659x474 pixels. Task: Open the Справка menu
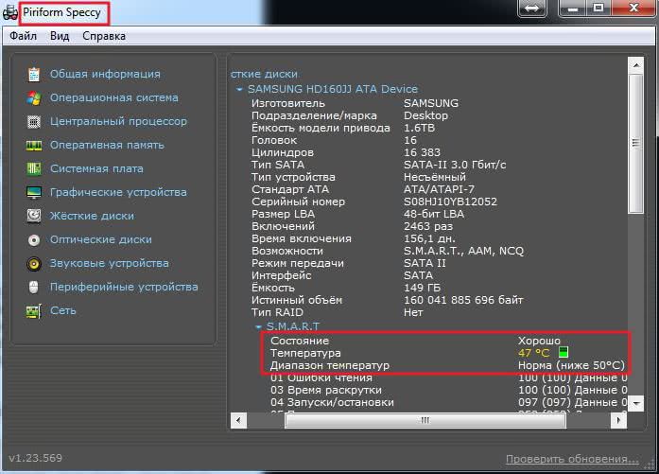104,36
